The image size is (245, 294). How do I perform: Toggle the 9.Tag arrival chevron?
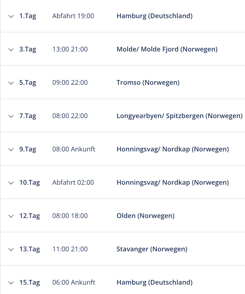[x=11, y=150]
